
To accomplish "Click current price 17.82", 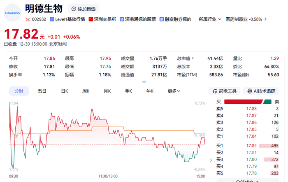I will (x=21, y=34).
